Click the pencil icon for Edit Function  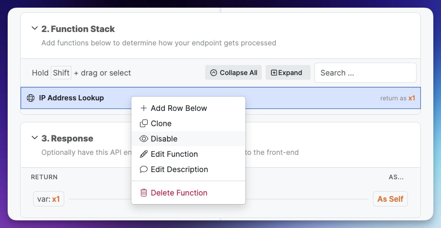pos(143,154)
